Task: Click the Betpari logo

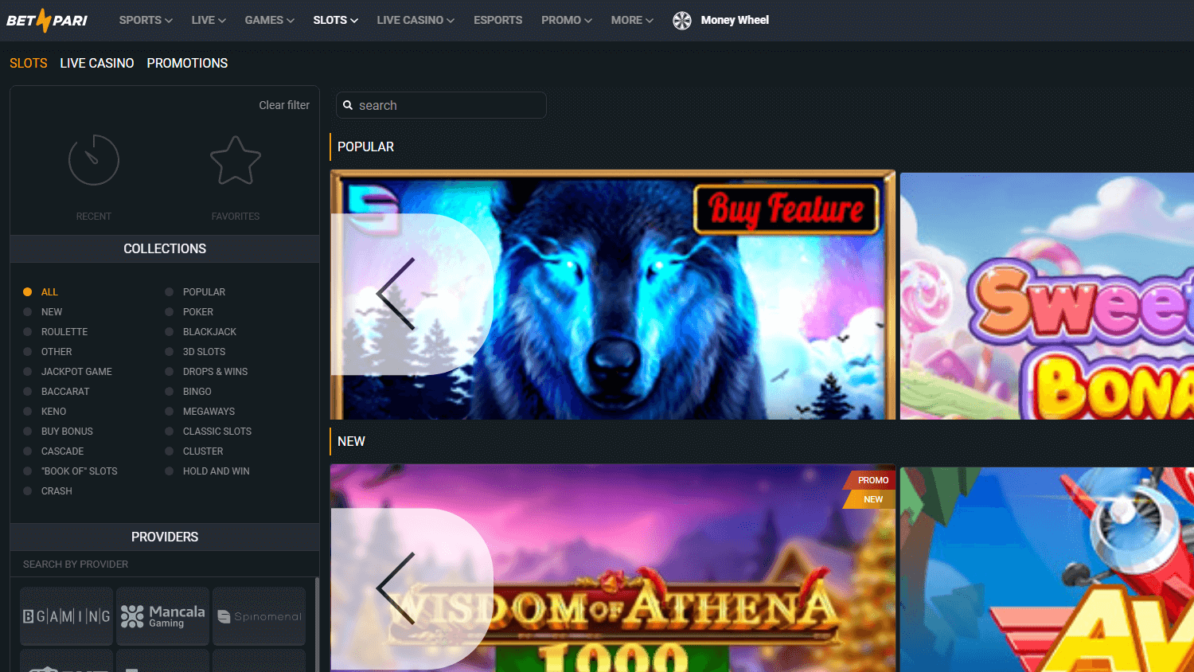Action: (x=46, y=20)
